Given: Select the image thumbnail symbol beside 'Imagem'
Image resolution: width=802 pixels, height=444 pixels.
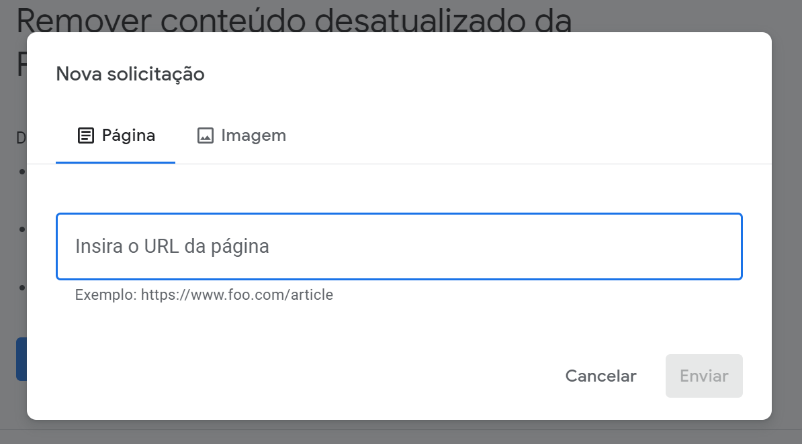Looking at the screenshot, I should pyautogui.click(x=206, y=135).
